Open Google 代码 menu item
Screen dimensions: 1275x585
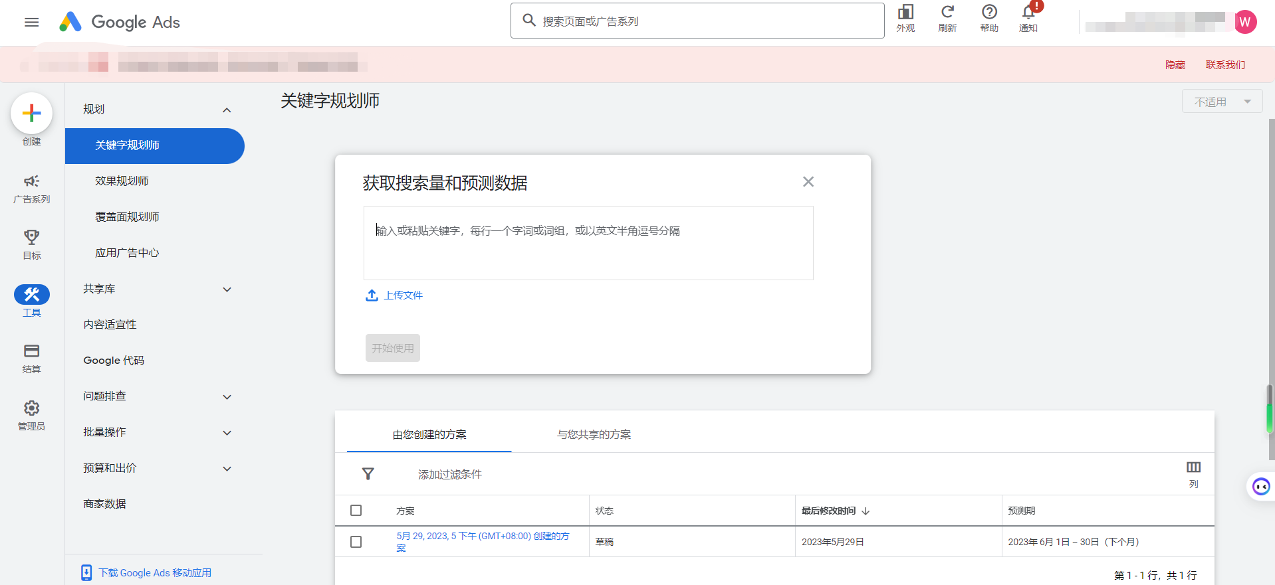coord(114,361)
